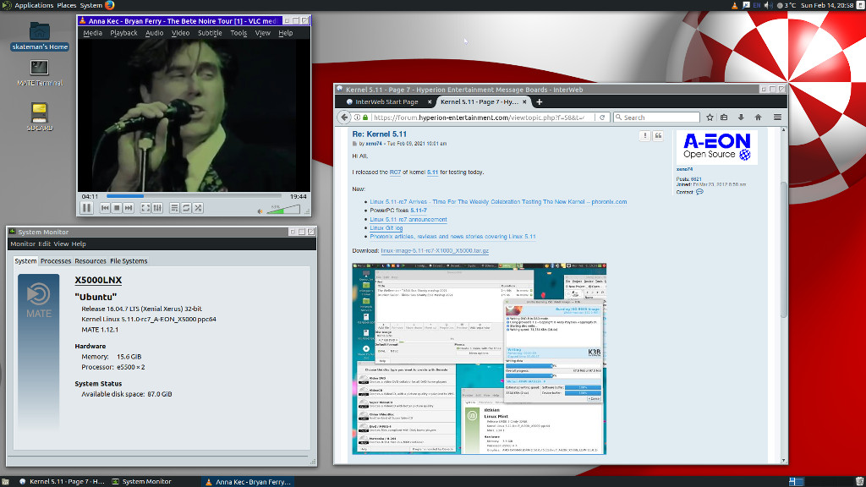Open the 'Re: Kernel 5.11' post title
The image size is (866, 487).
point(380,134)
